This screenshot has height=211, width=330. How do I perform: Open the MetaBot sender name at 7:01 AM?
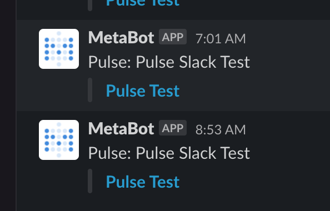click(x=121, y=38)
